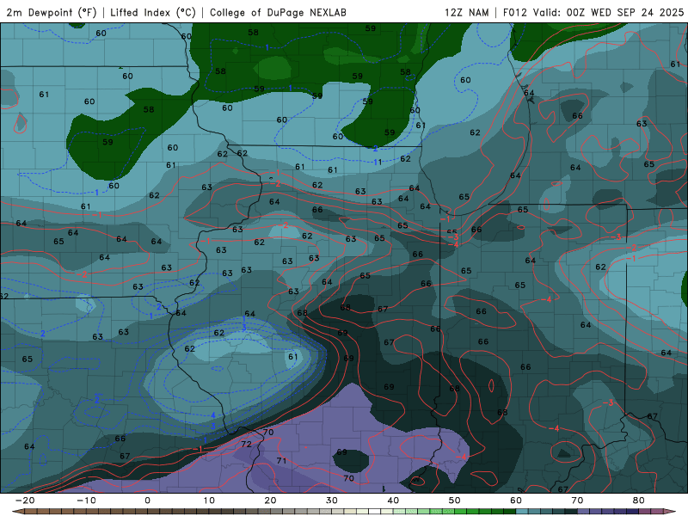Click the 10 label on the color scale
The width and height of the screenshot is (688, 516).
click(x=209, y=501)
